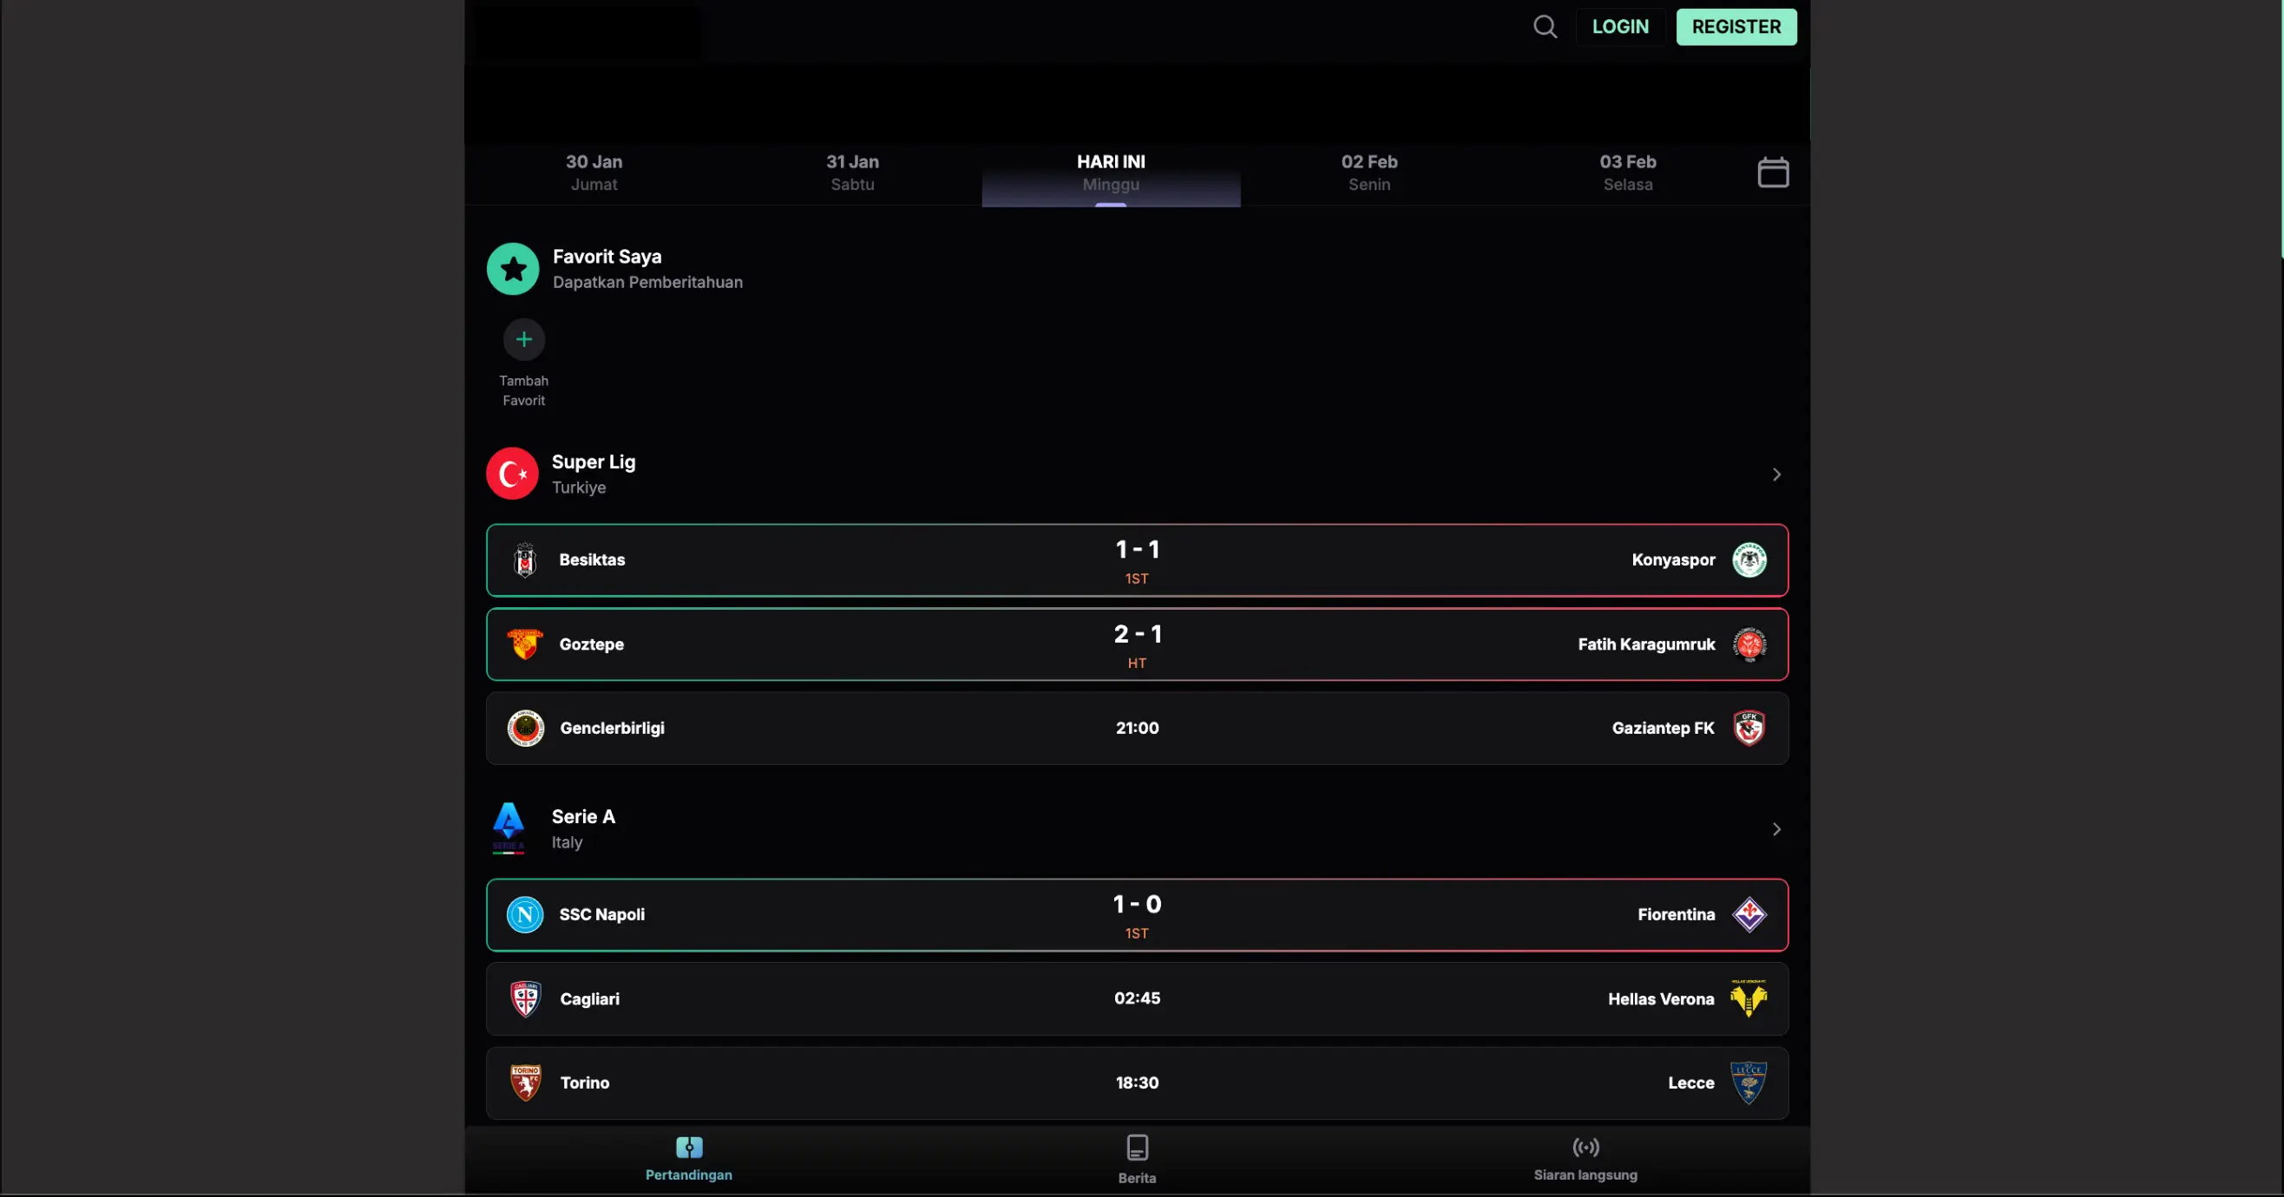Click the Konyaspor team name

tap(1673, 560)
